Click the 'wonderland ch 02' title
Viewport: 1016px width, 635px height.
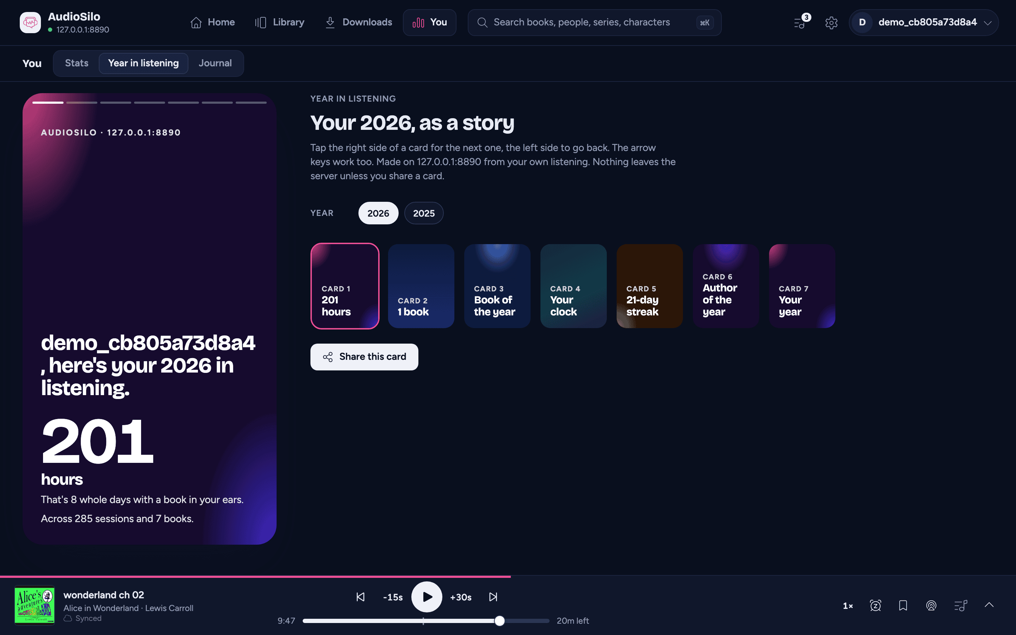pos(104,595)
